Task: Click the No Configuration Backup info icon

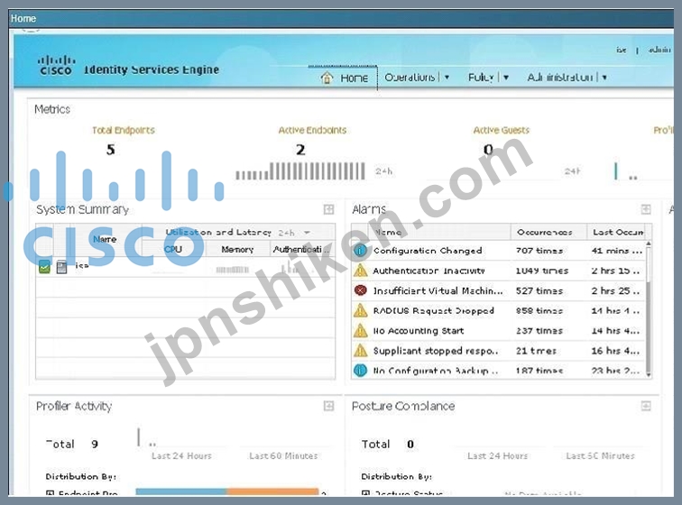Action: (x=360, y=370)
